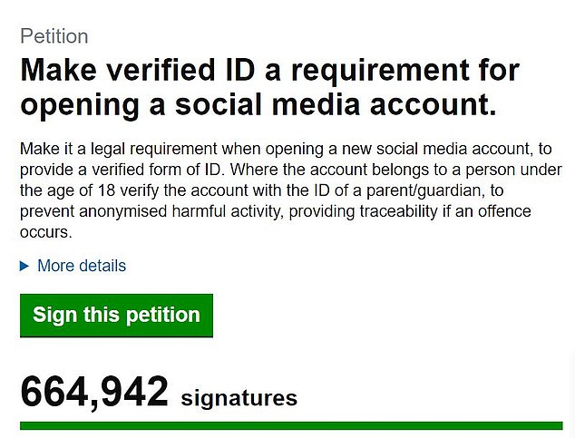The width and height of the screenshot is (575, 438).
Task: Click the 664,942 signature count number
Action: (x=94, y=393)
